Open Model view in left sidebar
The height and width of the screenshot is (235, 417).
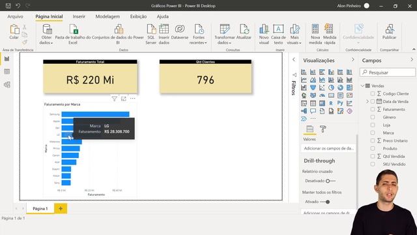(x=7, y=85)
